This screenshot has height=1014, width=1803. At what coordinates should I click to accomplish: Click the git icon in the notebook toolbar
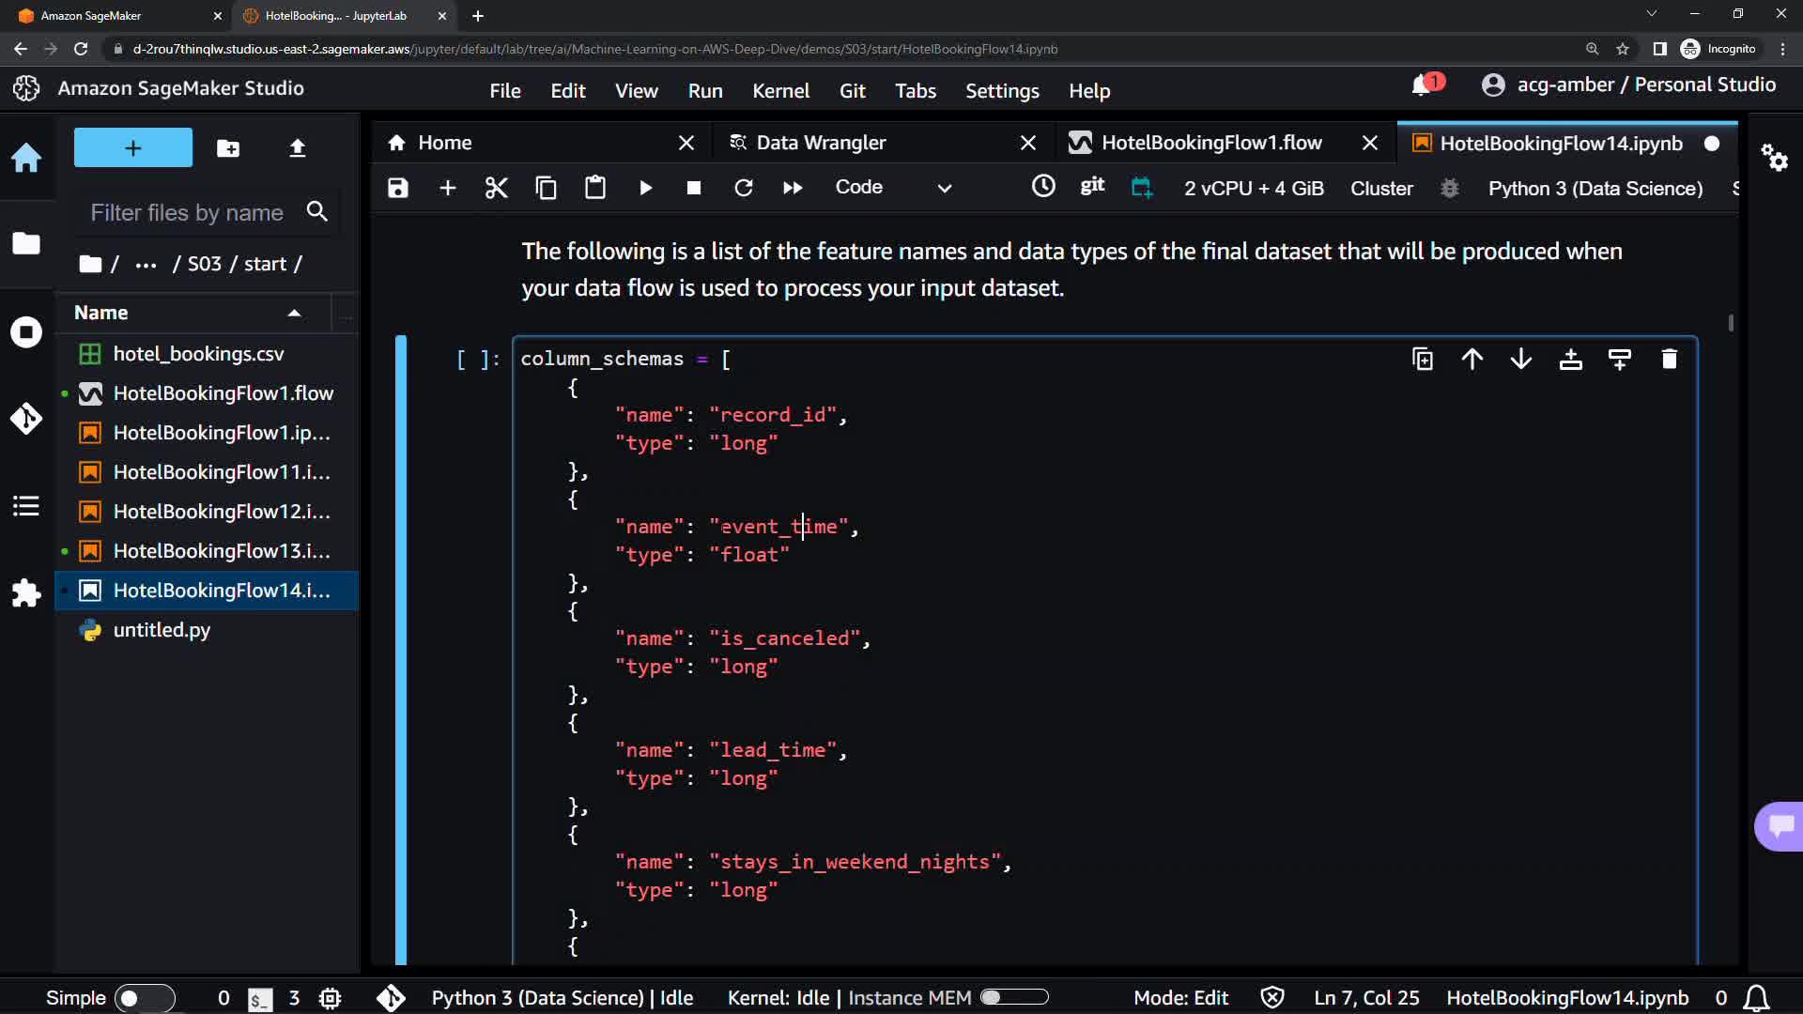point(1092,187)
